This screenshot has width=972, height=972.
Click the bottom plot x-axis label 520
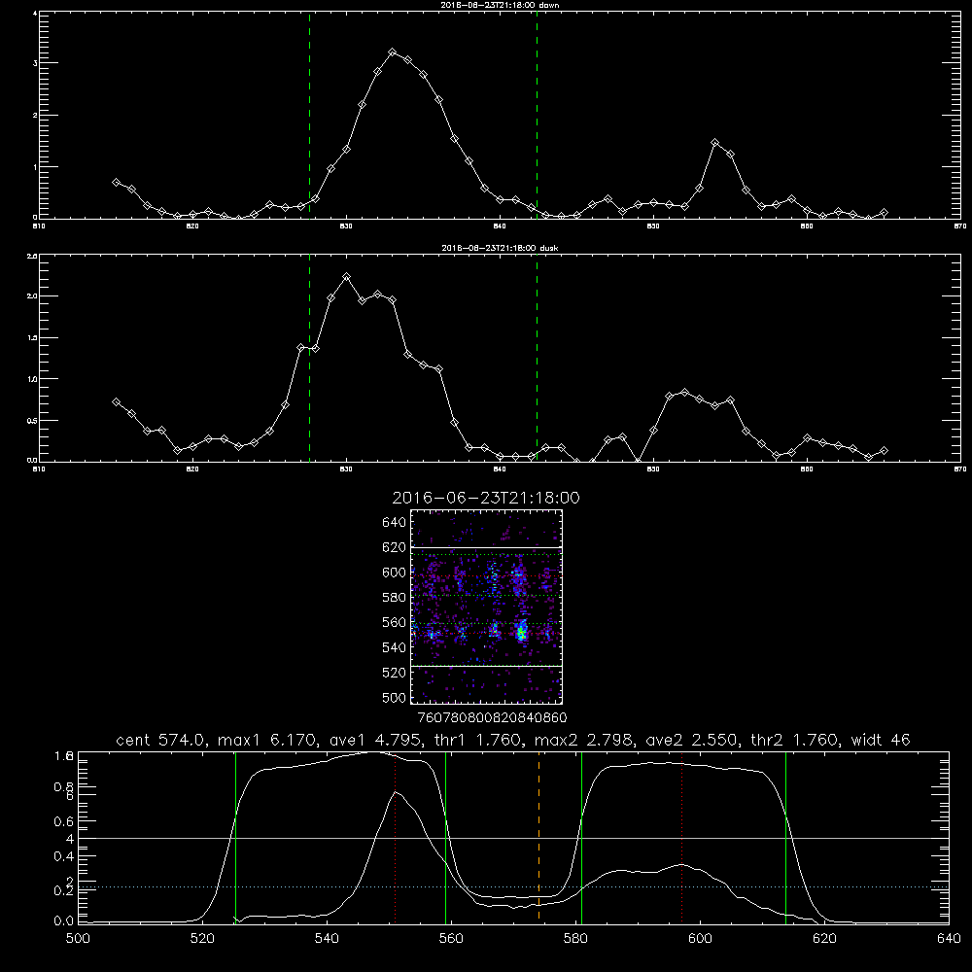tap(202, 939)
